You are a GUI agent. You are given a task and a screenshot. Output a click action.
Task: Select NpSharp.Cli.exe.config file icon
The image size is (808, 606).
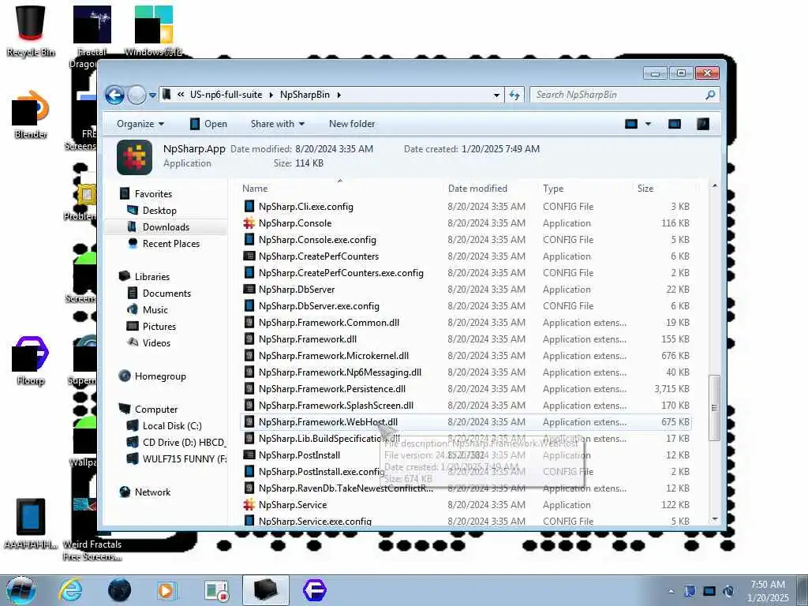click(x=249, y=207)
